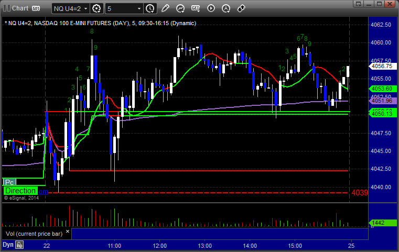The height and width of the screenshot is (252, 399).
Task: Minimize the chart window
Action: 369,4
